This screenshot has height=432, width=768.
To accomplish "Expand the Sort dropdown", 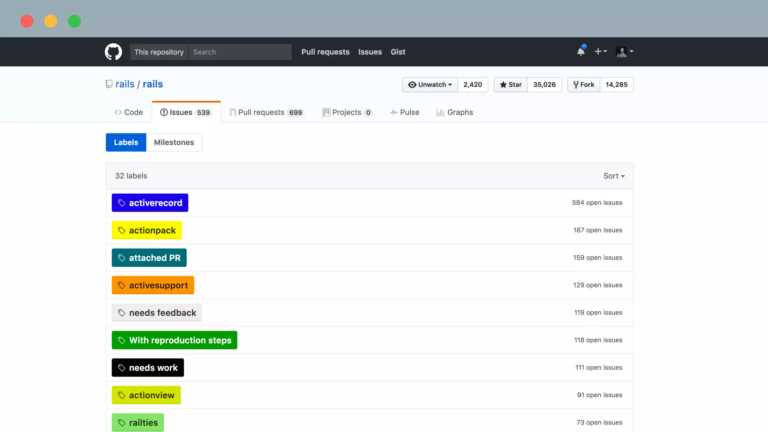I will click(x=614, y=176).
